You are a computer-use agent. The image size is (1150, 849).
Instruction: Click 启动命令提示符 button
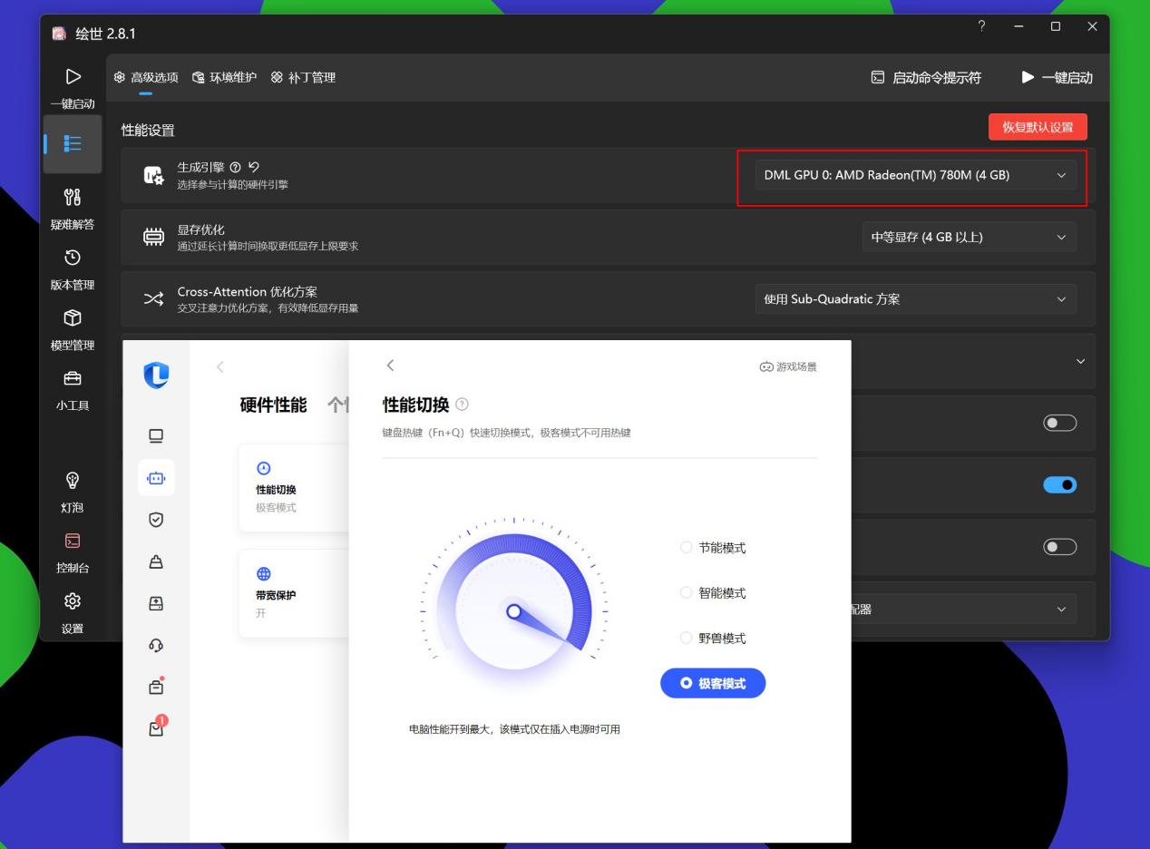(926, 78)
